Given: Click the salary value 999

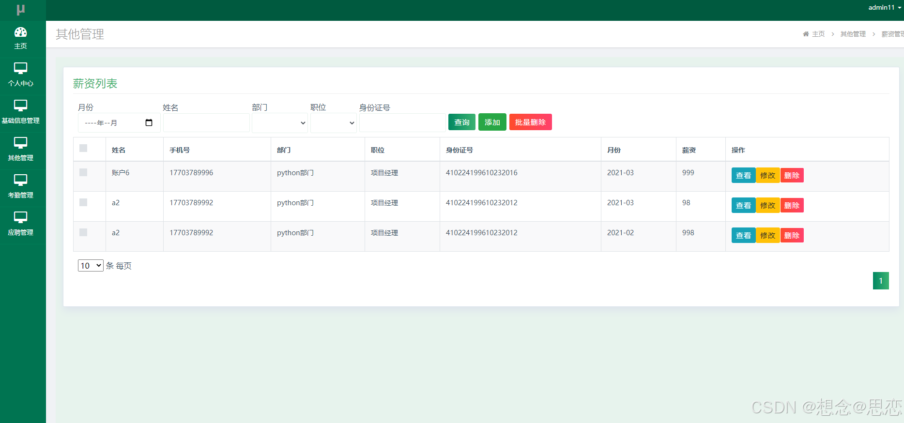Looking at the screenshot, I should click(688, 173).
